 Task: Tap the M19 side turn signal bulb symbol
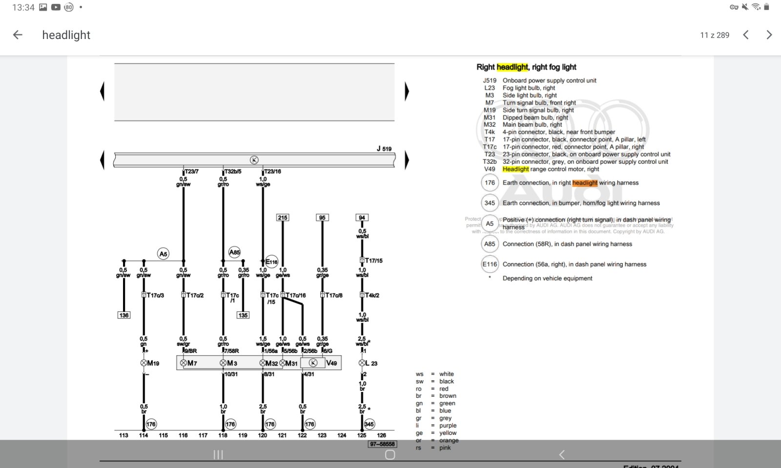pos(144,363)
